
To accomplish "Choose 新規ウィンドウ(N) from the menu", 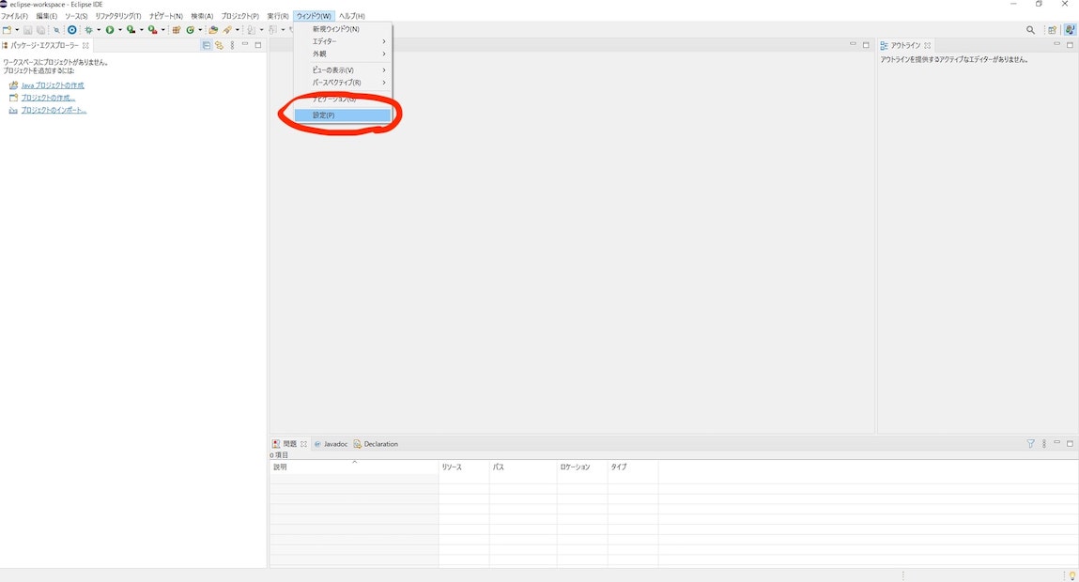I will (343, 29).
